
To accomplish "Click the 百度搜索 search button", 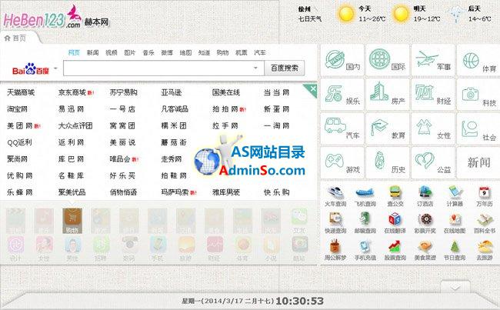I will (x=285, y=68).
